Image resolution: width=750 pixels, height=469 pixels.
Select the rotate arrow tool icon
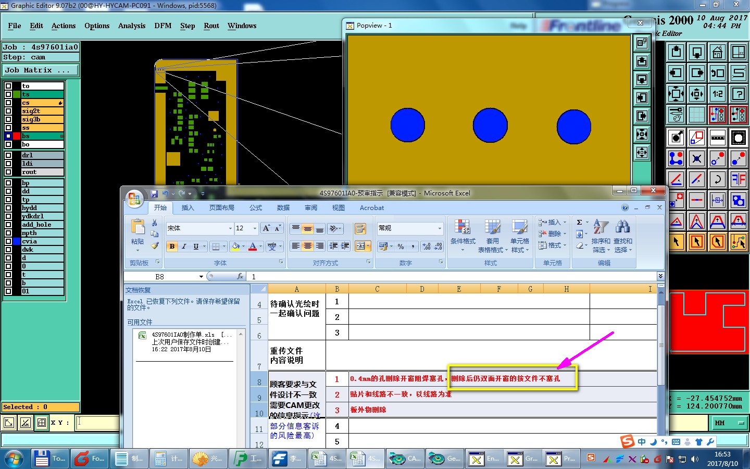pos(718,179)
